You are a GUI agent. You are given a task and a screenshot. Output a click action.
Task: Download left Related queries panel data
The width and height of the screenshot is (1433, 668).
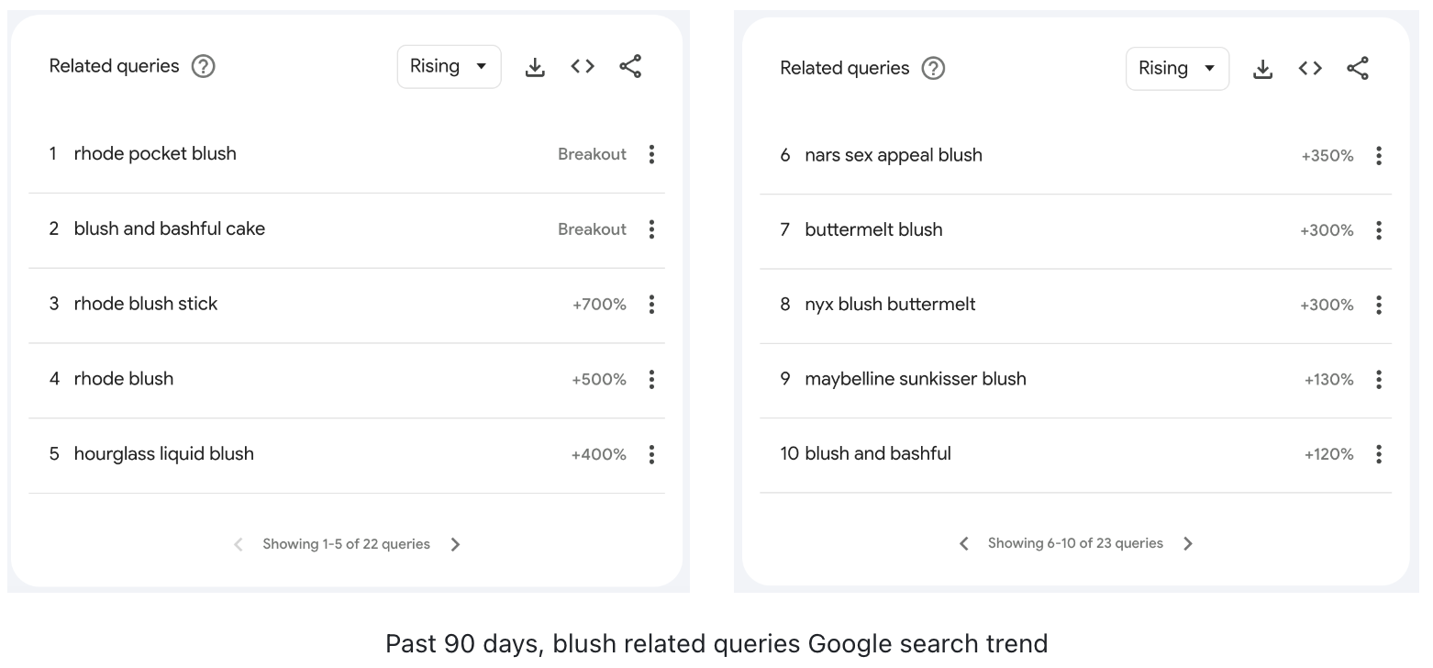tap(535, 67)
